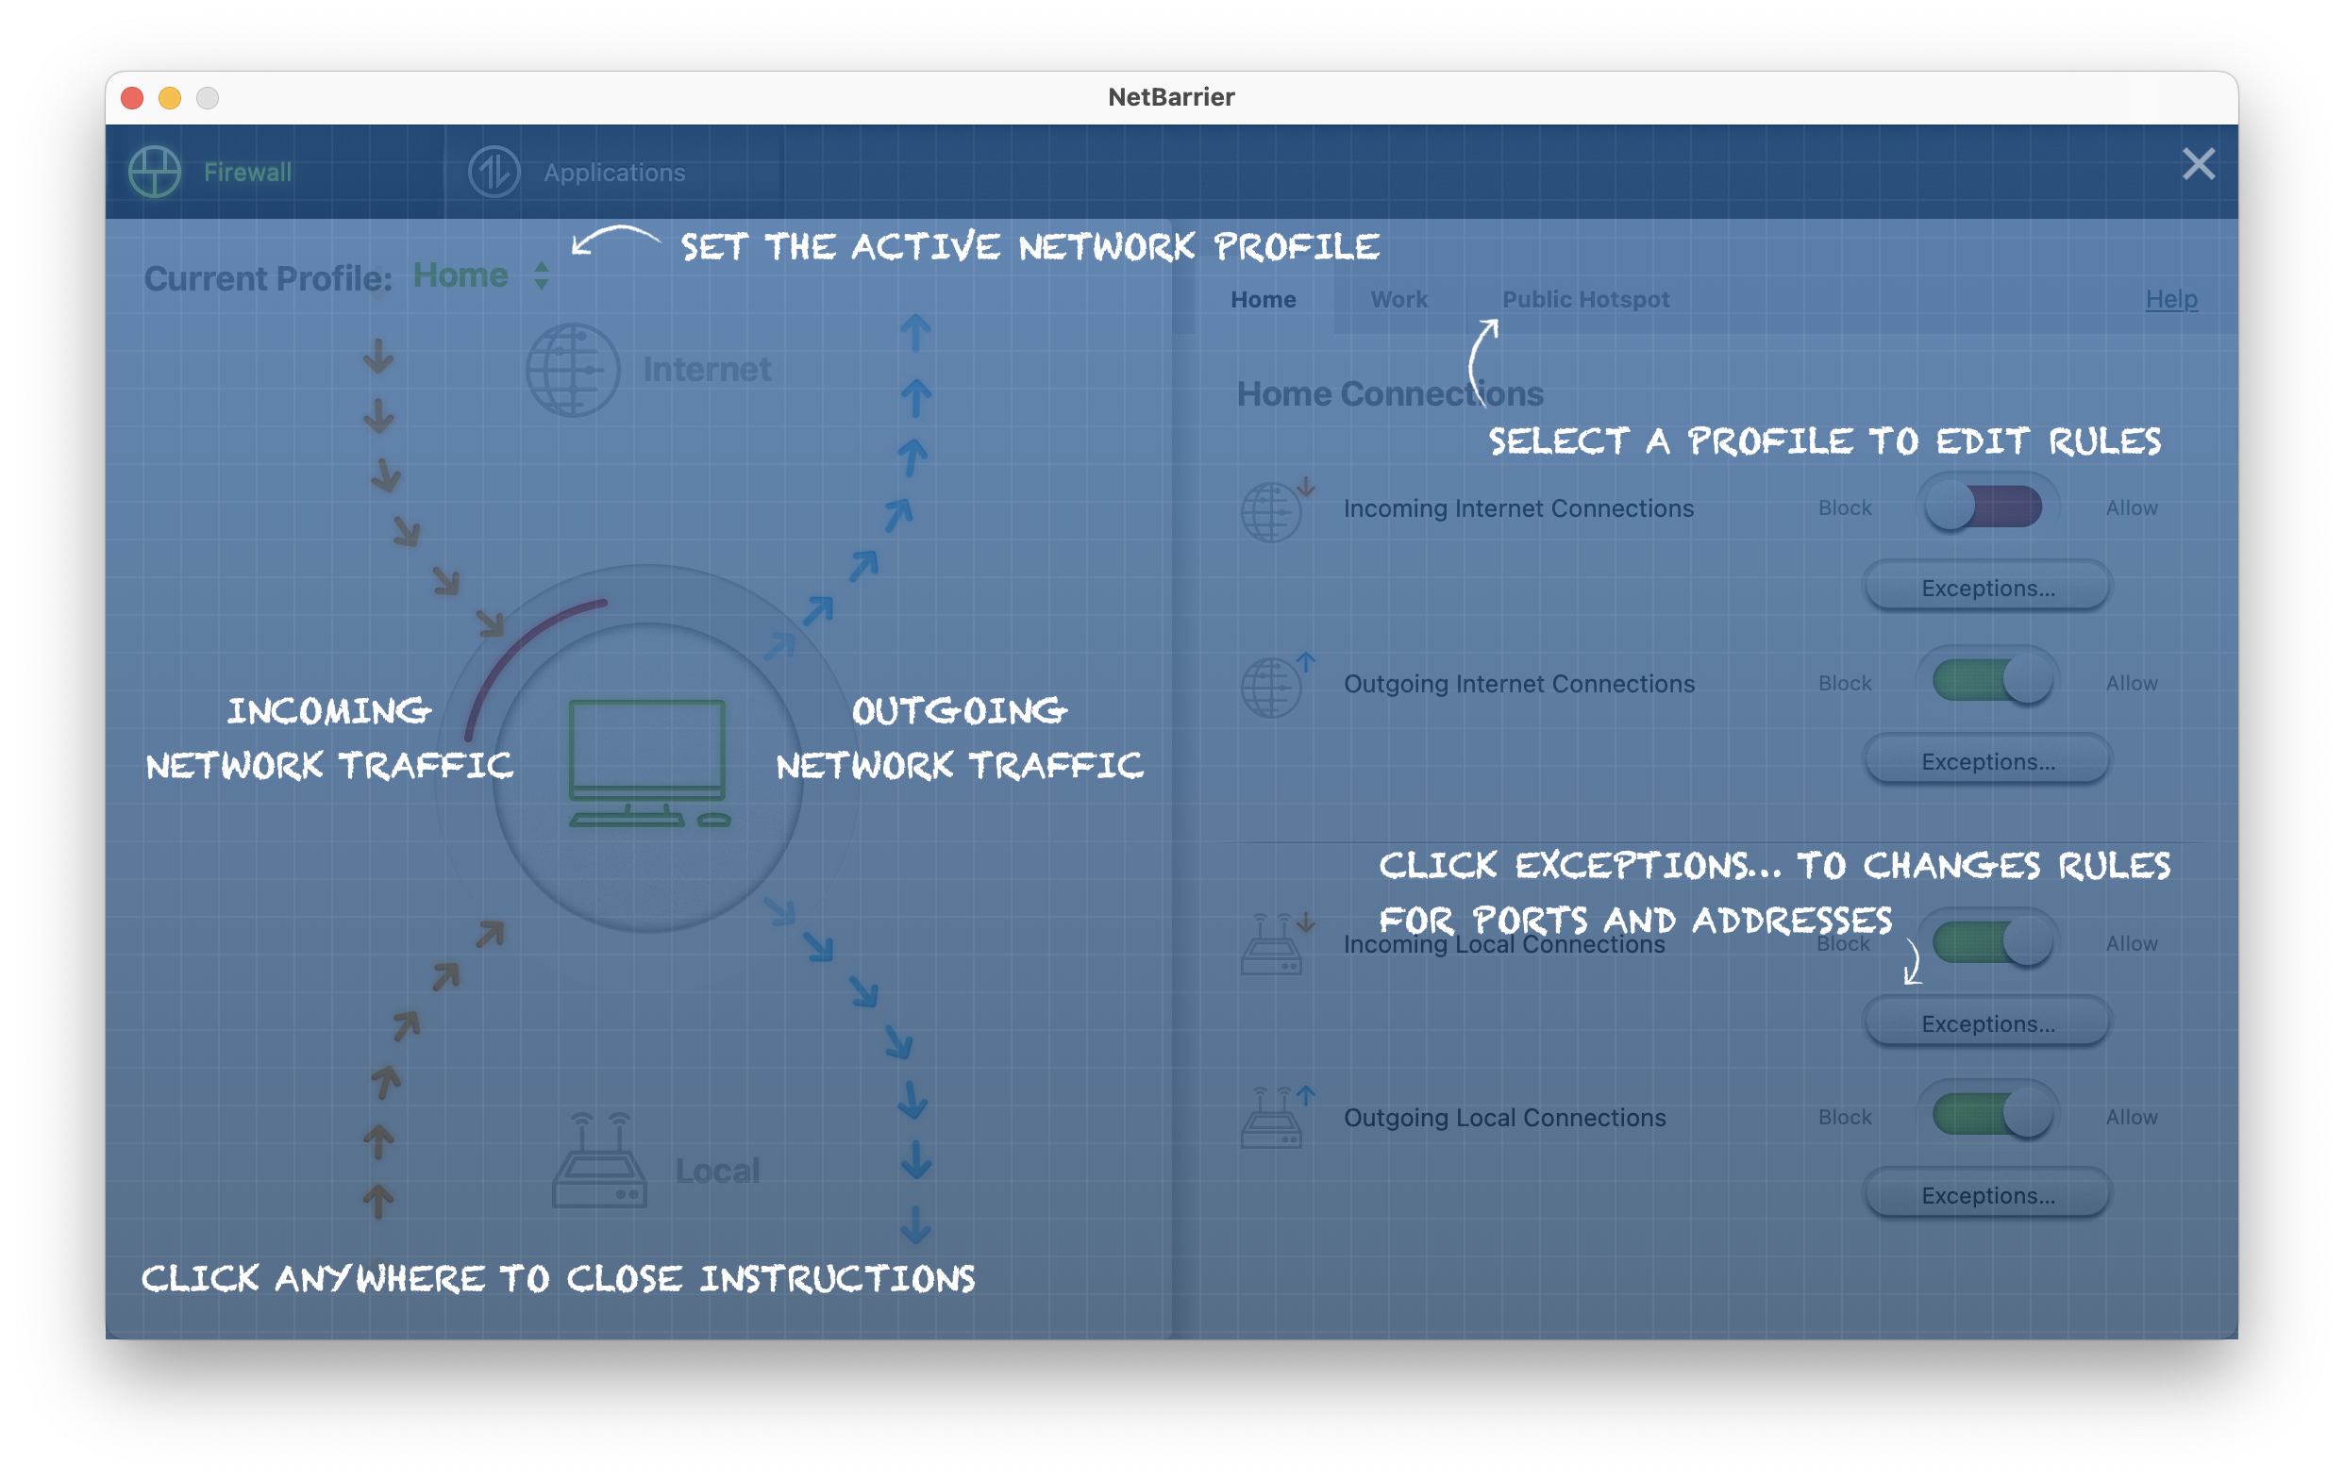The image size is (2344, 1479).
Task: Click 'Allow' beside Incoming Internet Connections
Action: tap(2131, 507)
